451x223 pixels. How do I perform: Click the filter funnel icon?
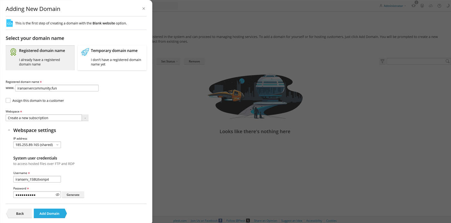[x=382, y=61]
